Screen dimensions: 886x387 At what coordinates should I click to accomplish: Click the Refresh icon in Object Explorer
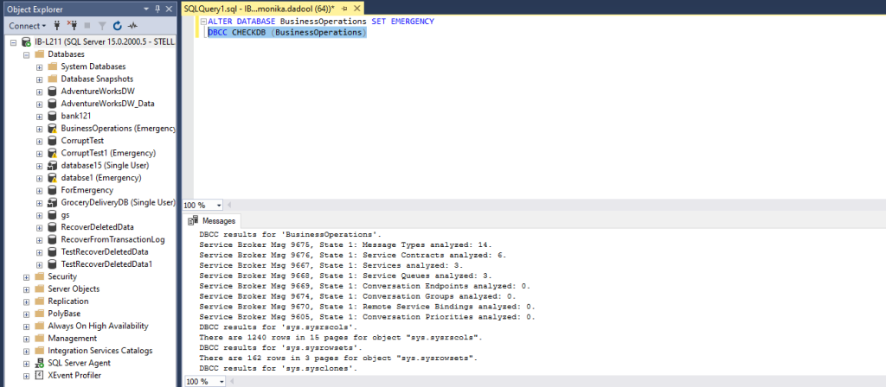pyautogui.click(x=118, y=26)
